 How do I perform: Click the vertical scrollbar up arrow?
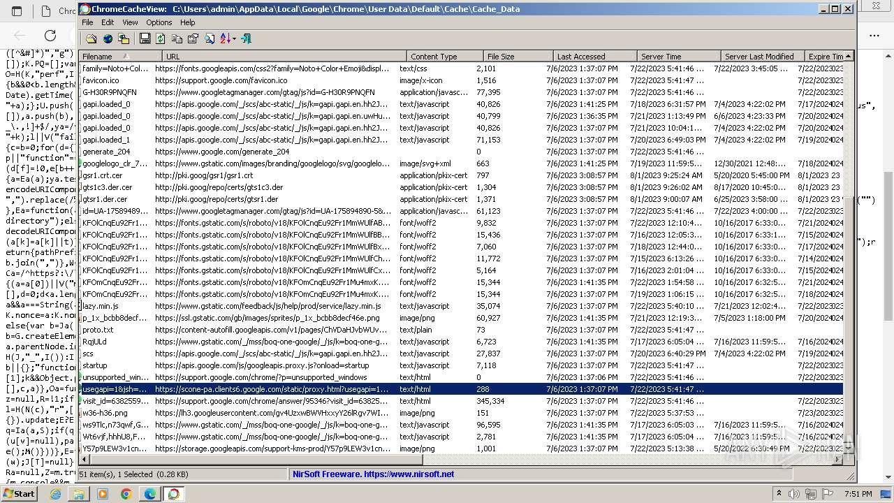click(x=849, y=56)
